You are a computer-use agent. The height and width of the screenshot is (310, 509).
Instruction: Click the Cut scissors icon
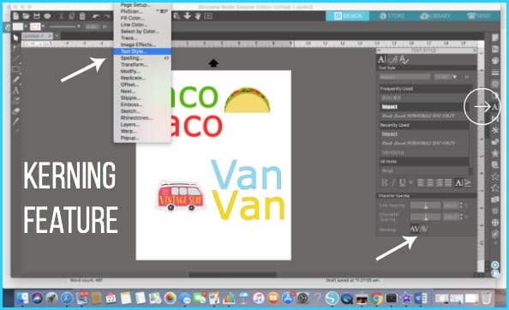click(x=61, y=16)
